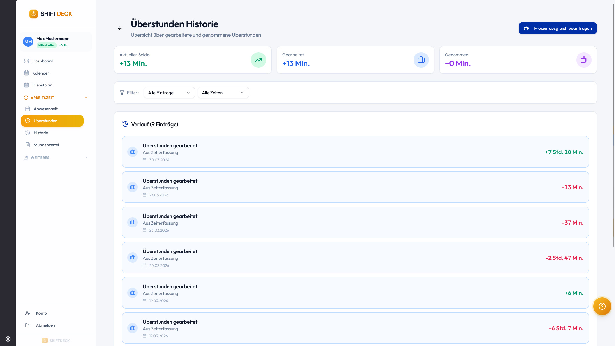Viewport: 615px width, 346px height.
Task: Click the orange help question mark button
Action: (602, 306)
